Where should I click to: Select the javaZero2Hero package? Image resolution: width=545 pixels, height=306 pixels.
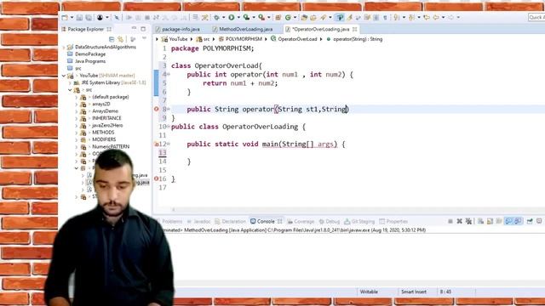107,125
